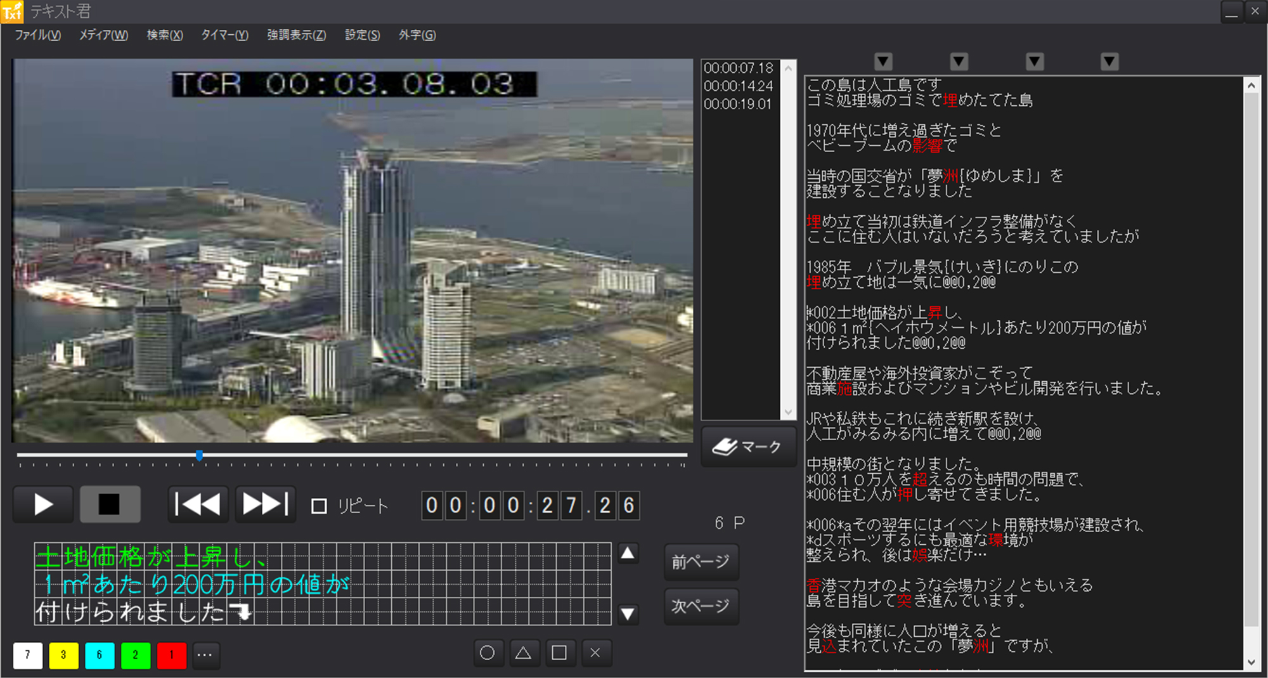Select the white color swatch labeled 7
The width and height of the screenshot is (1268, 678).
(27, 655)
